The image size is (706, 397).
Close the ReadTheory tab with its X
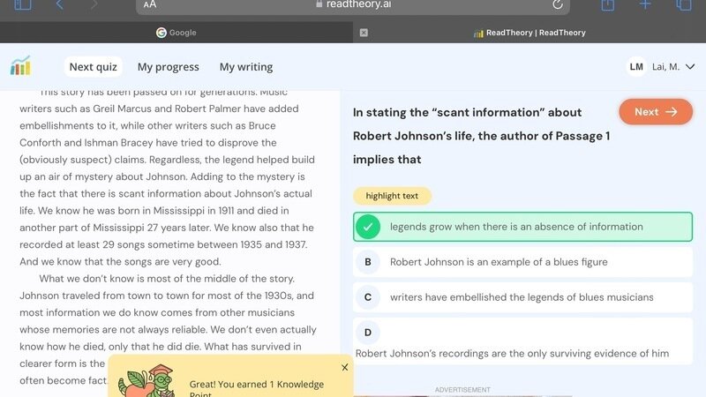364,33
